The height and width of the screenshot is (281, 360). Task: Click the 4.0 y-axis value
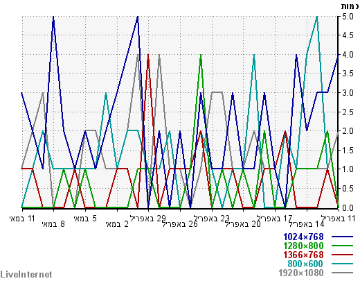click(348, 55)
